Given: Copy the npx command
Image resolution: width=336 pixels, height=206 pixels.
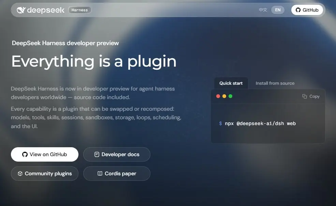Looking at the screenshot, I should tap(311, 96).
